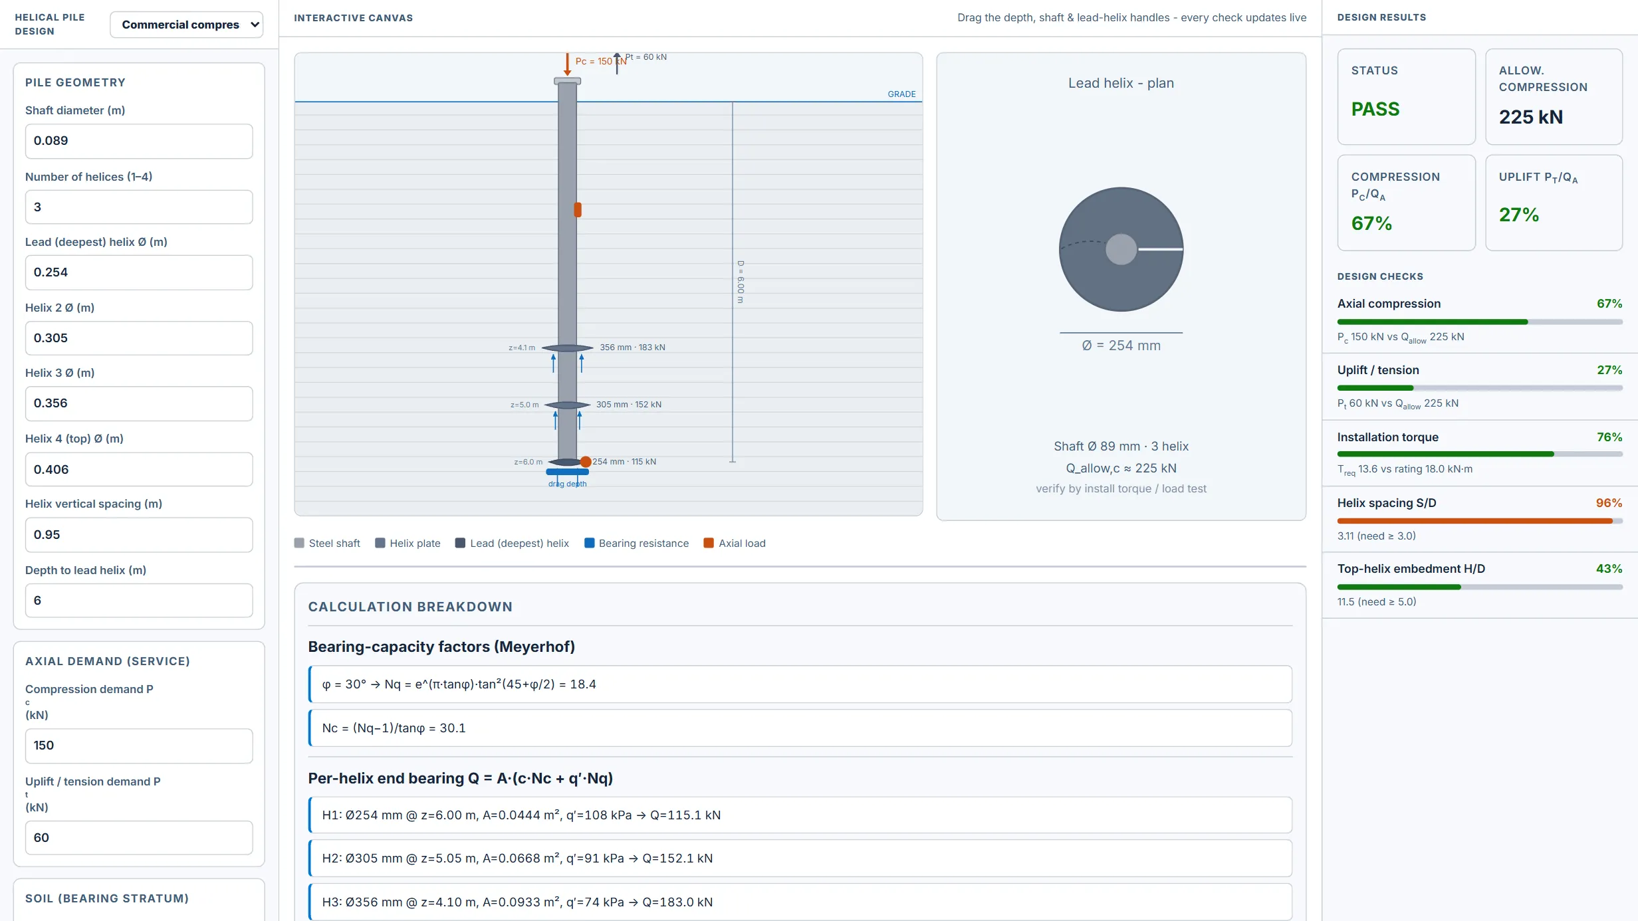Viewport: 1638px width, 921px height.
Task: Select the Axial compression check row
Action: (x=1480, y=320)
